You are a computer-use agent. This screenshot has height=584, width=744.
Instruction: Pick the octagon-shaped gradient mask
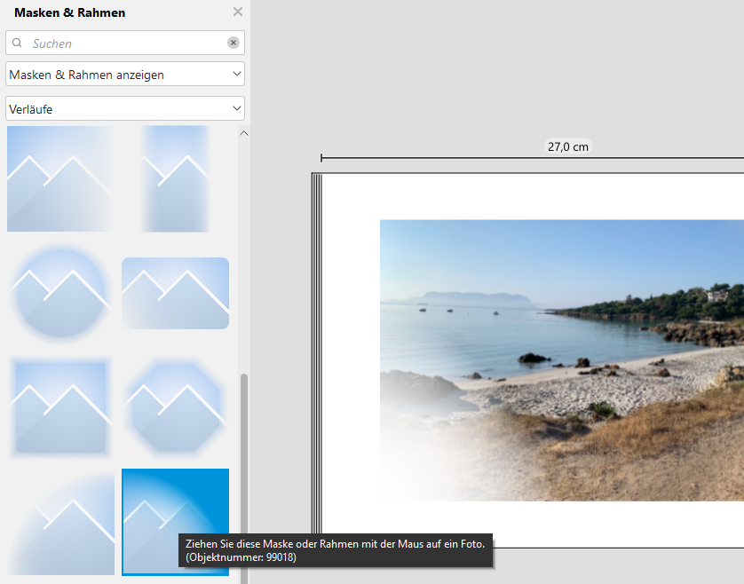tap(175, 407)
